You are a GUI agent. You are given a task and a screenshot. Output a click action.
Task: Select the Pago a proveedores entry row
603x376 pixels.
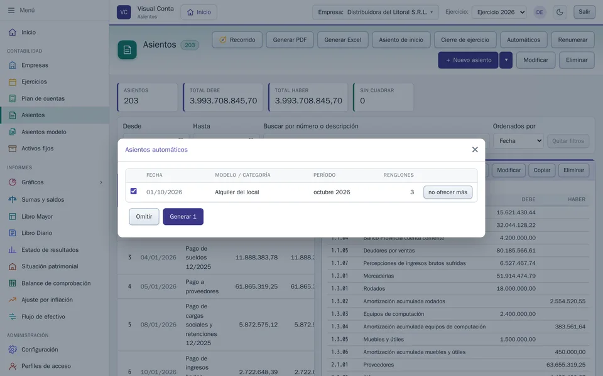(215, 286)
